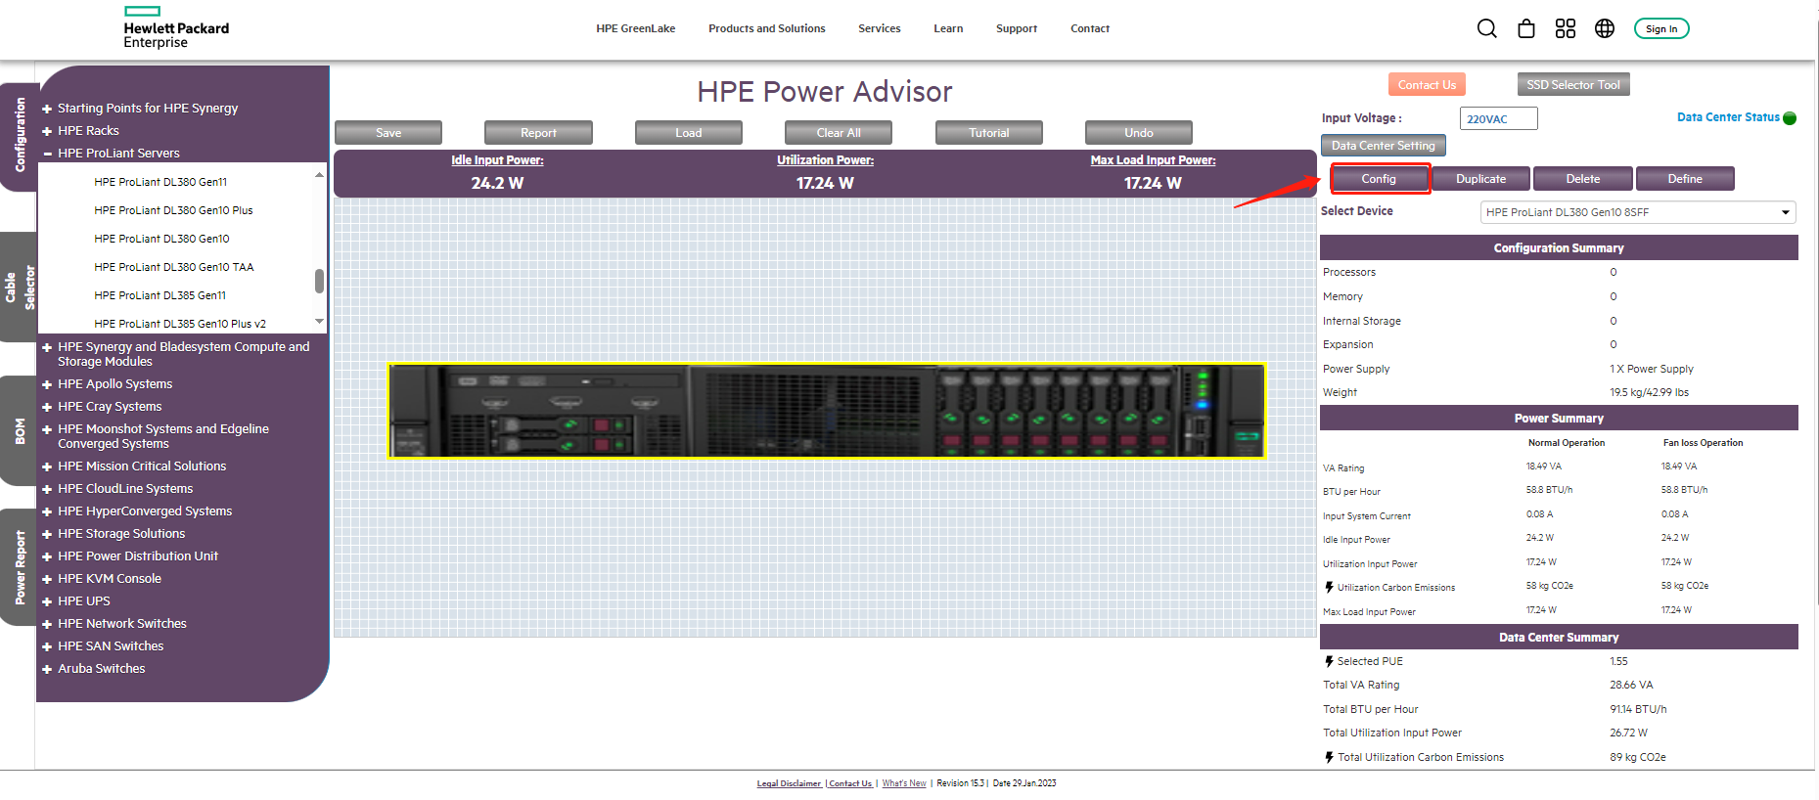
Task: Open the Select Device dropdown
Action: coord(1638,212)
